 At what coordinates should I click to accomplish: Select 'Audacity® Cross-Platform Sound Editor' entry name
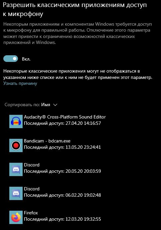[x=65, y=117]
